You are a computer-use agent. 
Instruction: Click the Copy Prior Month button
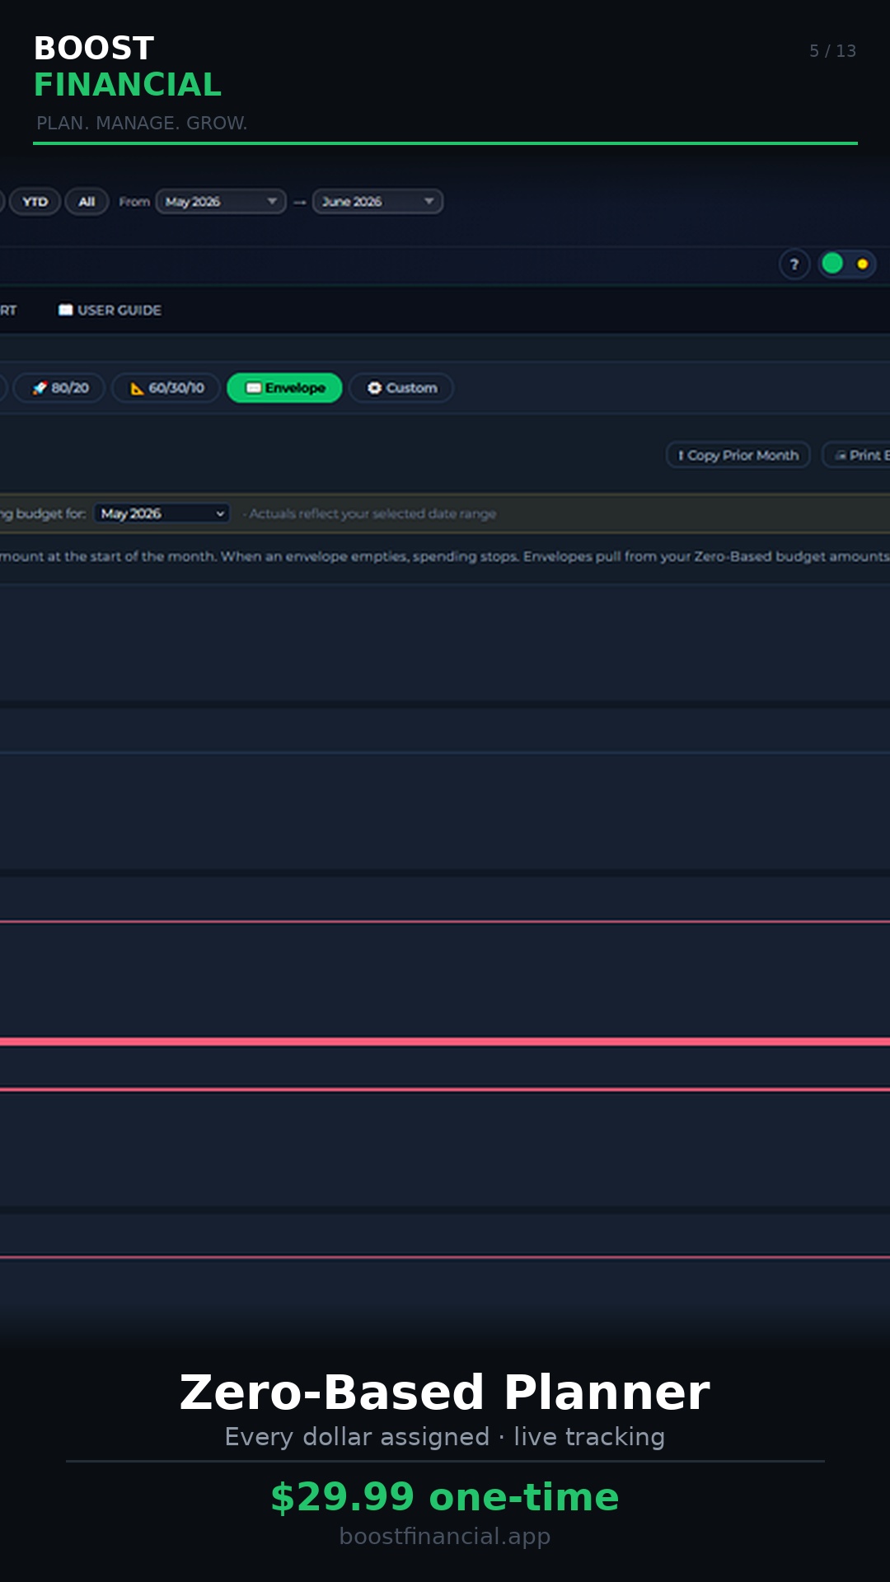coord(738,456)
